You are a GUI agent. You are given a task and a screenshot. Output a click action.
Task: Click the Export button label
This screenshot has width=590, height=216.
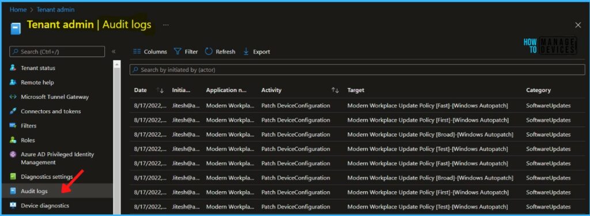tap(262, 52)
